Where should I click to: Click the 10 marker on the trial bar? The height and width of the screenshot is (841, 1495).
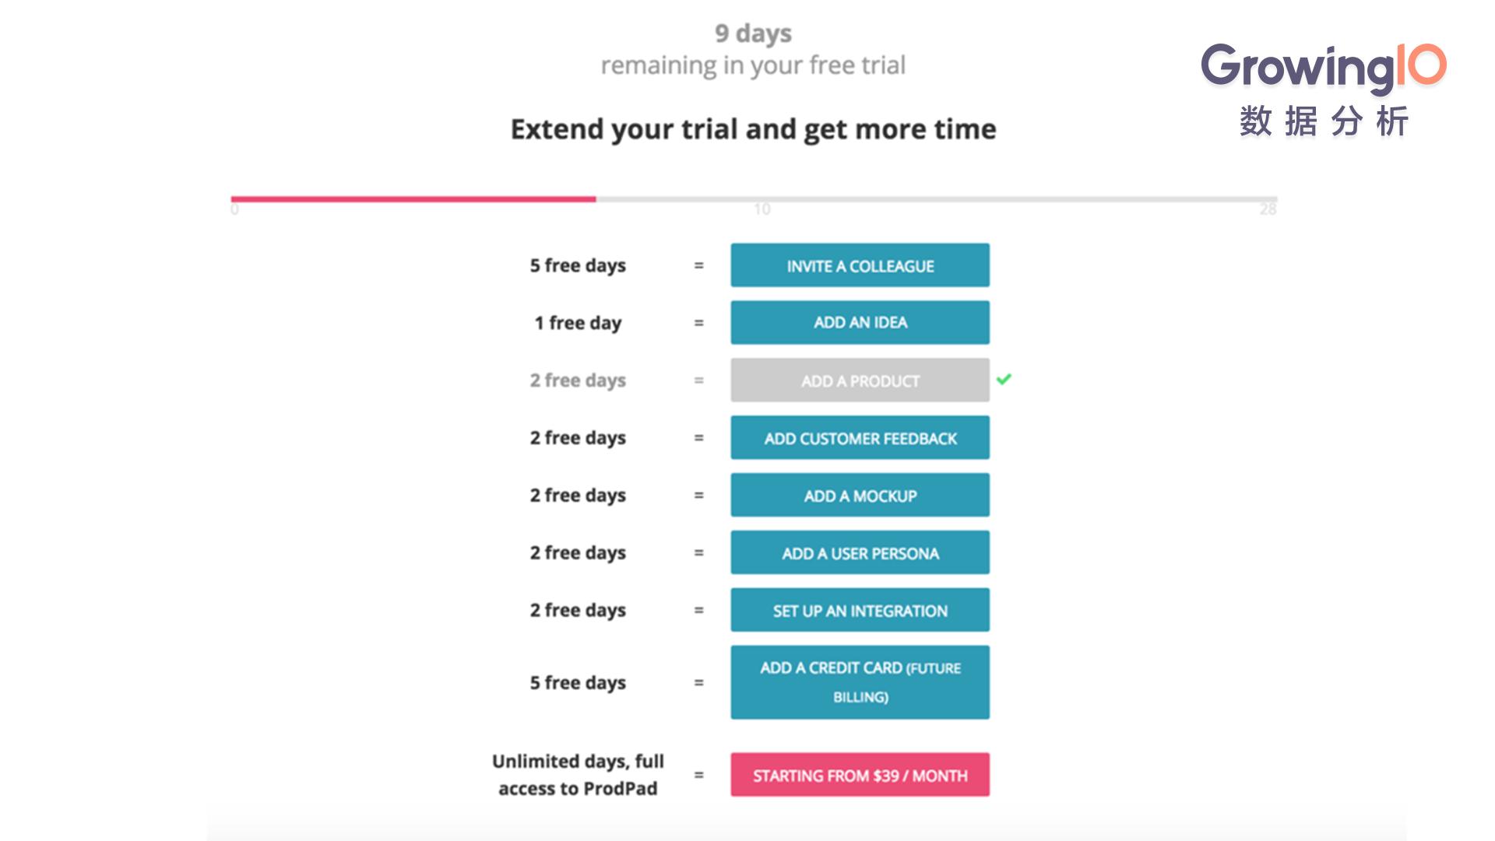pos(762,209)
